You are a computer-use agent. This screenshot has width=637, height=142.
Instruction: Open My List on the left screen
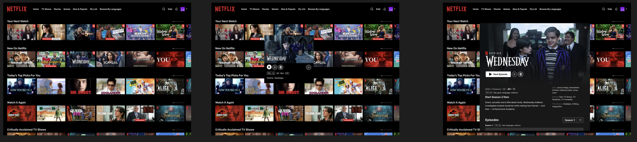click(94, 9)
